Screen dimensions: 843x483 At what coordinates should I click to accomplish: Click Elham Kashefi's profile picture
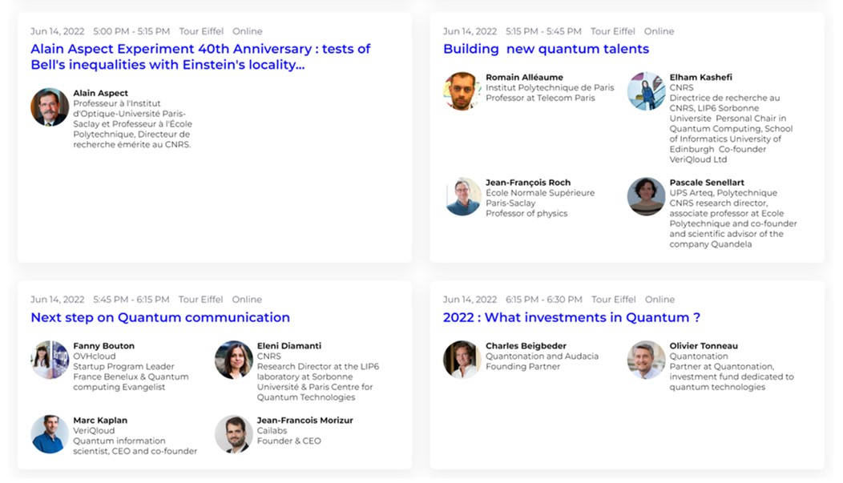tap(646, 91)
